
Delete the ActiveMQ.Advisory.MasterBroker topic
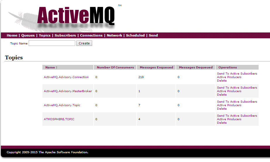[222, 94]
